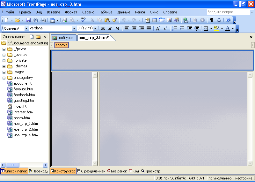Insert a table using the grid icon
This screenshot has height=182, width=255.
pyautogui.click(x=155, y=20)
